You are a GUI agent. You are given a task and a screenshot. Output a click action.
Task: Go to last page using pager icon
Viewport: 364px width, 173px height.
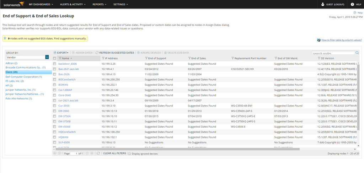point(92,153)
